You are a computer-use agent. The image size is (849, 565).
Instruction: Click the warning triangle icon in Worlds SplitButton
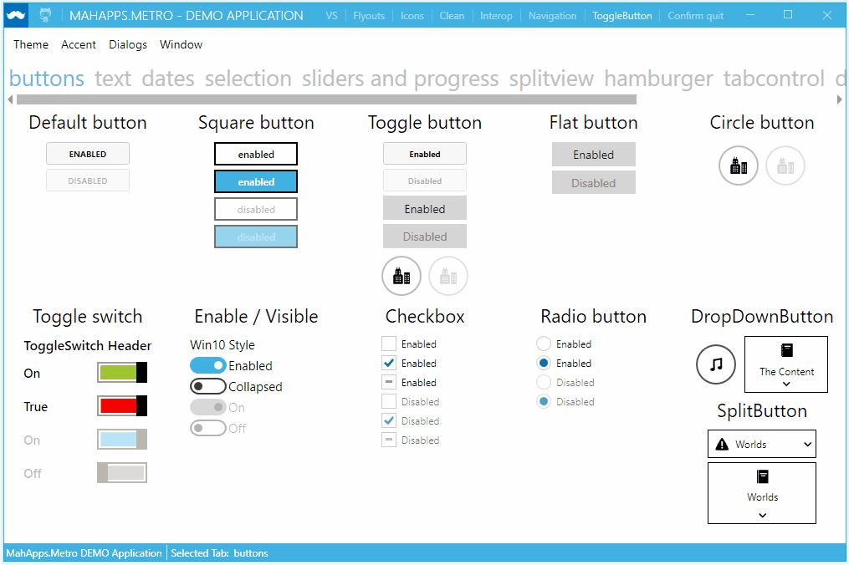722,445
